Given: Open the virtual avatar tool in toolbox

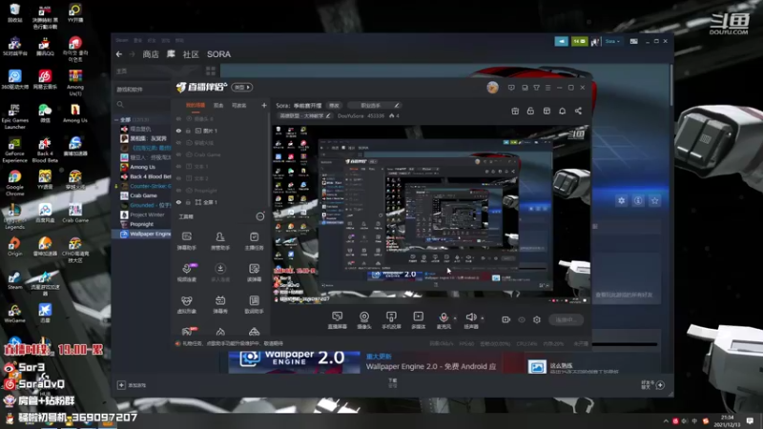Looking at the screenshot, I should (186, 304).
